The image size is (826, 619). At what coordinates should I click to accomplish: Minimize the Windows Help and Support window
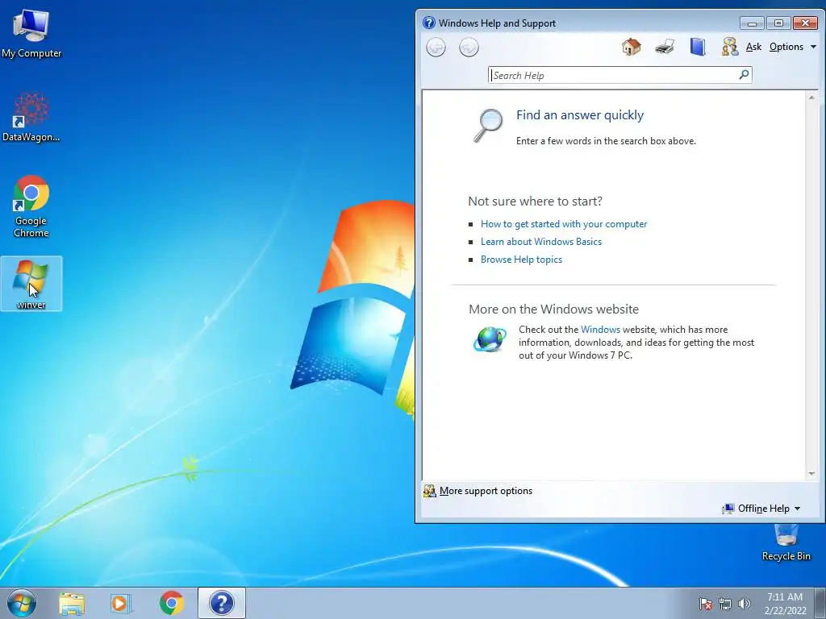tap(752, 23)
